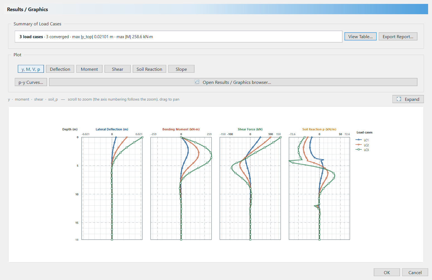Select the y, M, V, p combined plot
This screenshot has height=280, width=432.
[x=31, y=69]
